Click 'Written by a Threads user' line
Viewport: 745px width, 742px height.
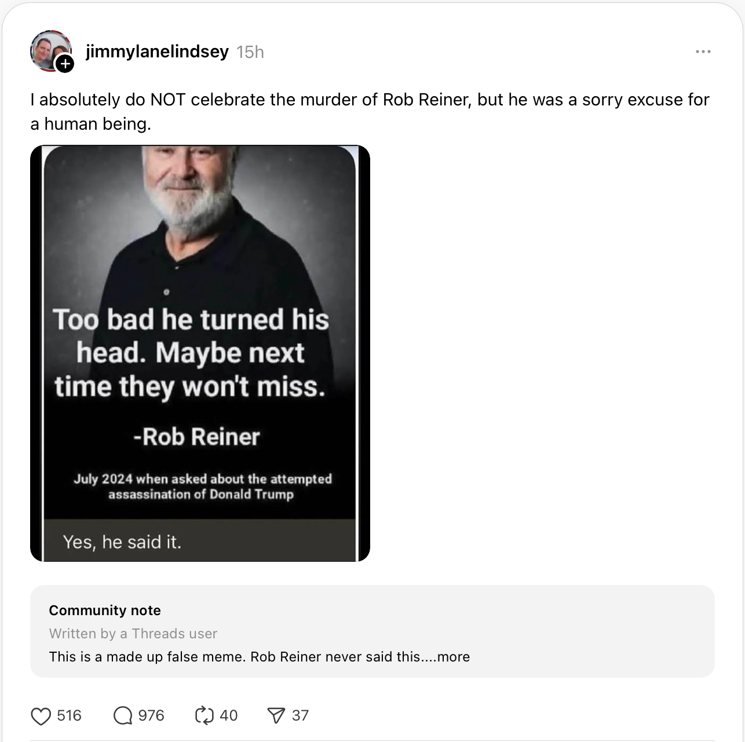coord(133,634)
